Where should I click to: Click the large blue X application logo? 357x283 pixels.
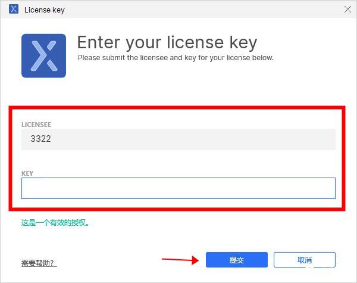click(x=43, y=56)
